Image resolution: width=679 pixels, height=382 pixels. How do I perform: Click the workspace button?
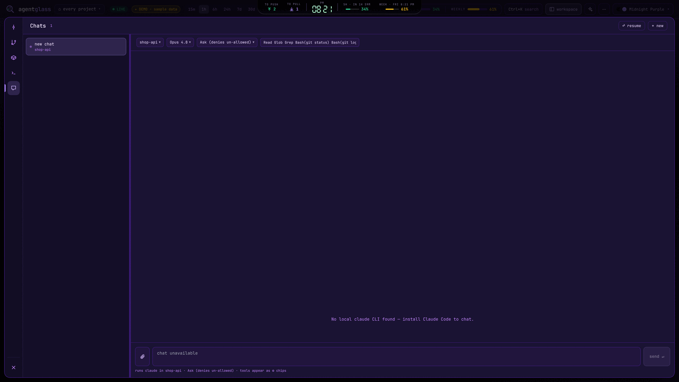point(563,9)
